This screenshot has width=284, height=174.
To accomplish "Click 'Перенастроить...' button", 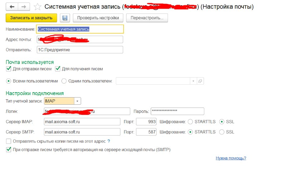I will (x=147, y=18).
